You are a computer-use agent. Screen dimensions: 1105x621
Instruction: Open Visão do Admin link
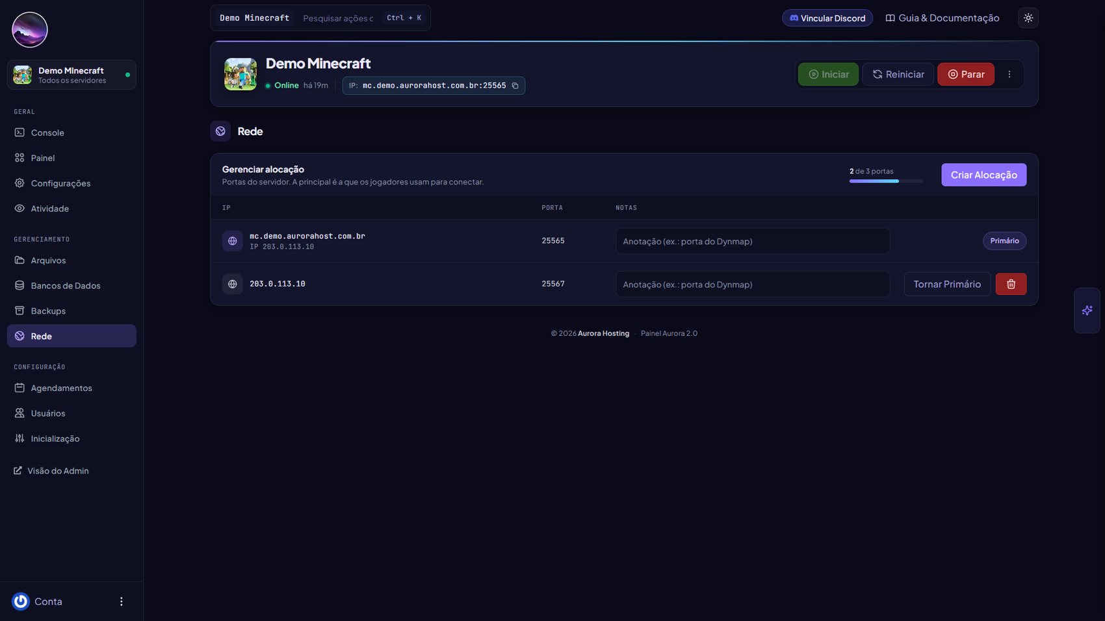click(51, 471)
